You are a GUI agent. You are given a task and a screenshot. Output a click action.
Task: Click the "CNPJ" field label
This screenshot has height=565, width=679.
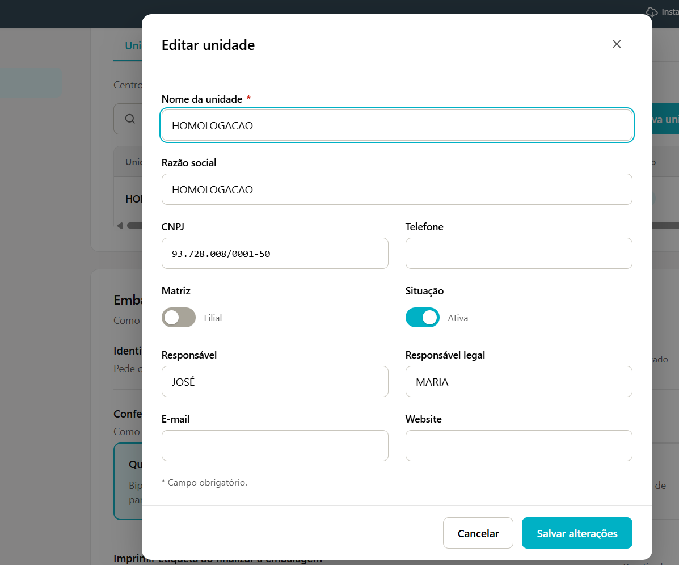(173, 227)
